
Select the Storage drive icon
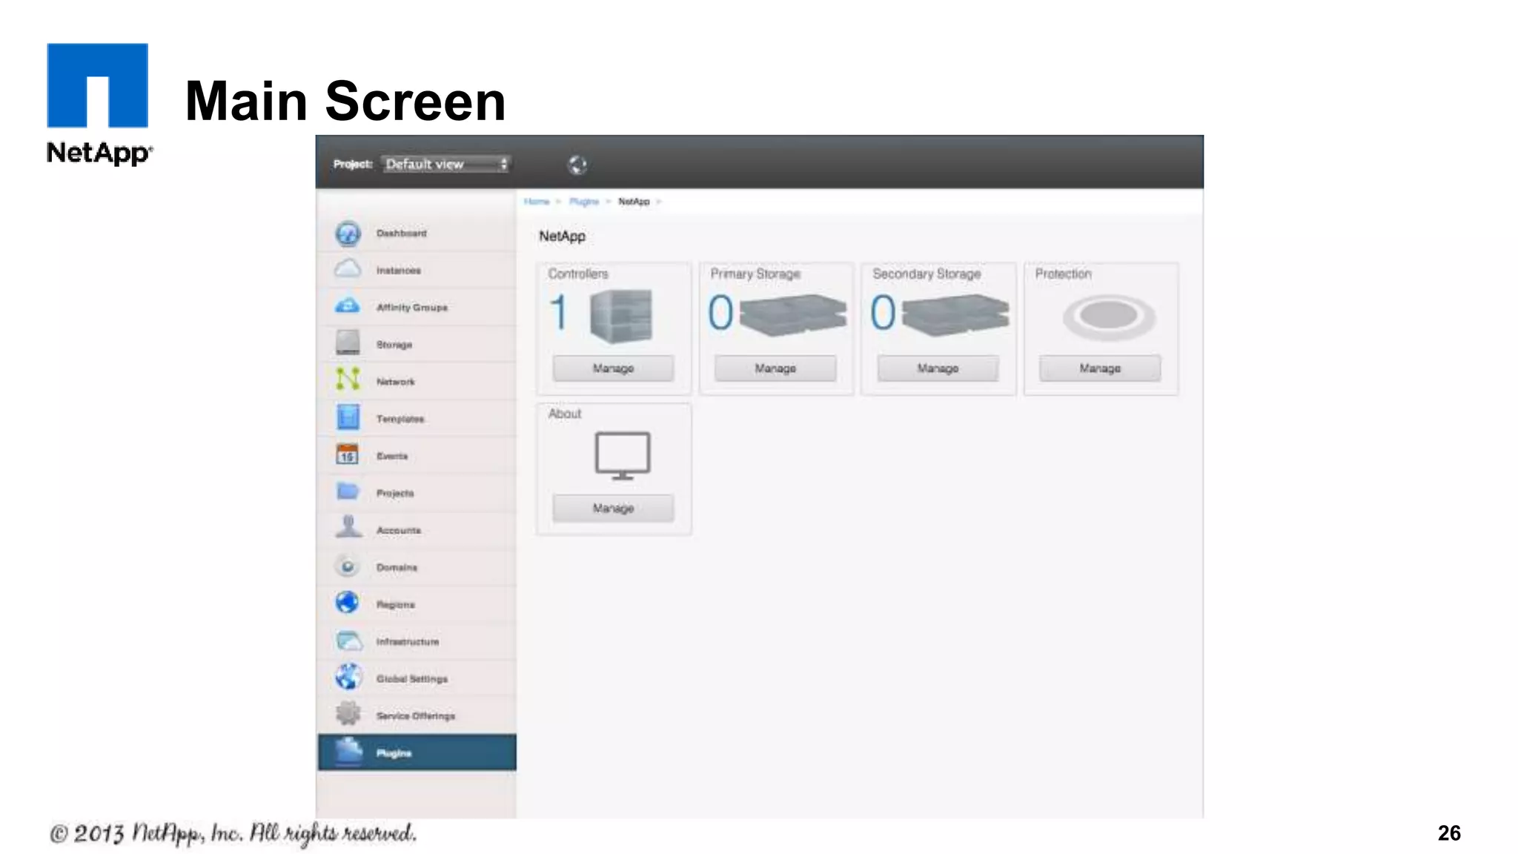348,342
